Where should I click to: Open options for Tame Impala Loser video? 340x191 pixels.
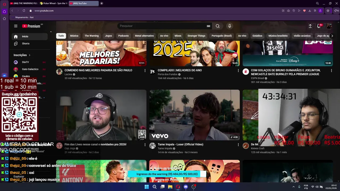click(x=238, y=145)
